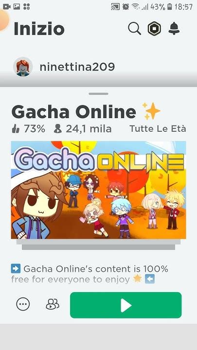Viewport: 197px width, 350px height.
Task: Open the notifications bell
Action: click(174, 29)
